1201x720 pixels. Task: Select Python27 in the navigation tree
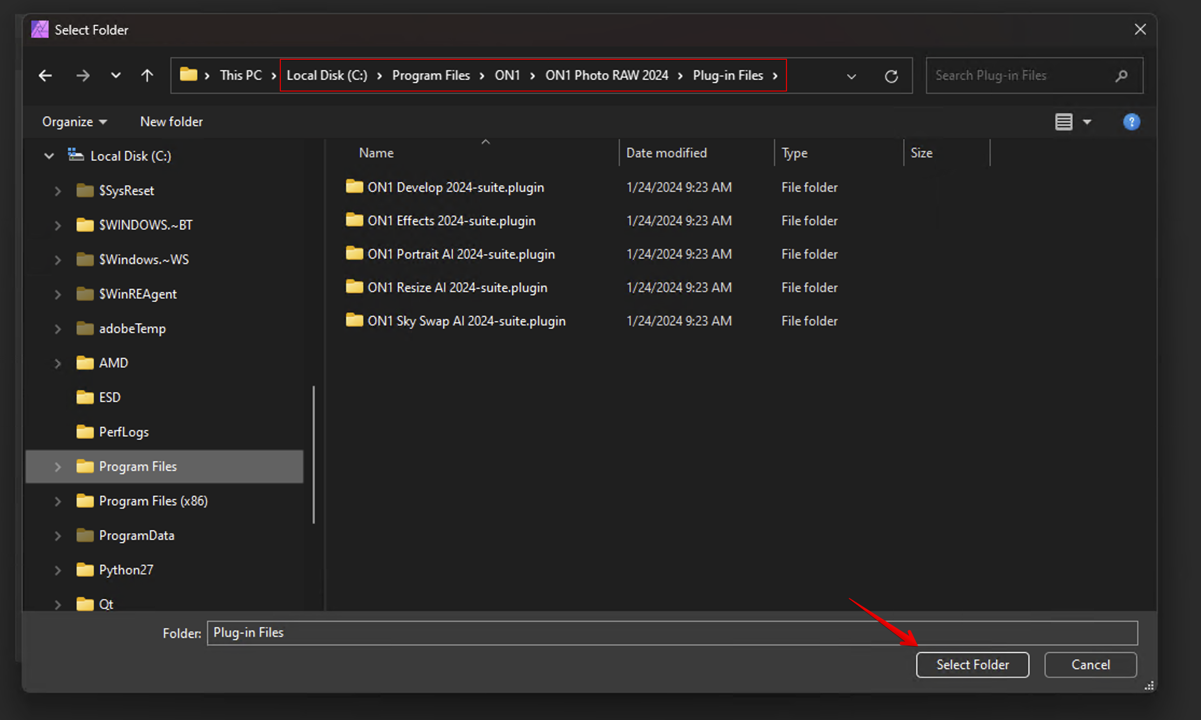click(115, 570)
